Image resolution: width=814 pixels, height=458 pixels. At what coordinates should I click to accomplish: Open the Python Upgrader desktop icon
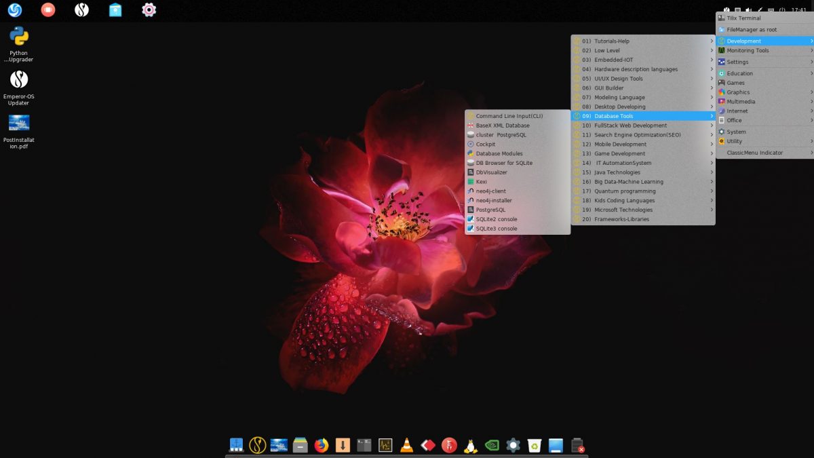tap(19, 43)
